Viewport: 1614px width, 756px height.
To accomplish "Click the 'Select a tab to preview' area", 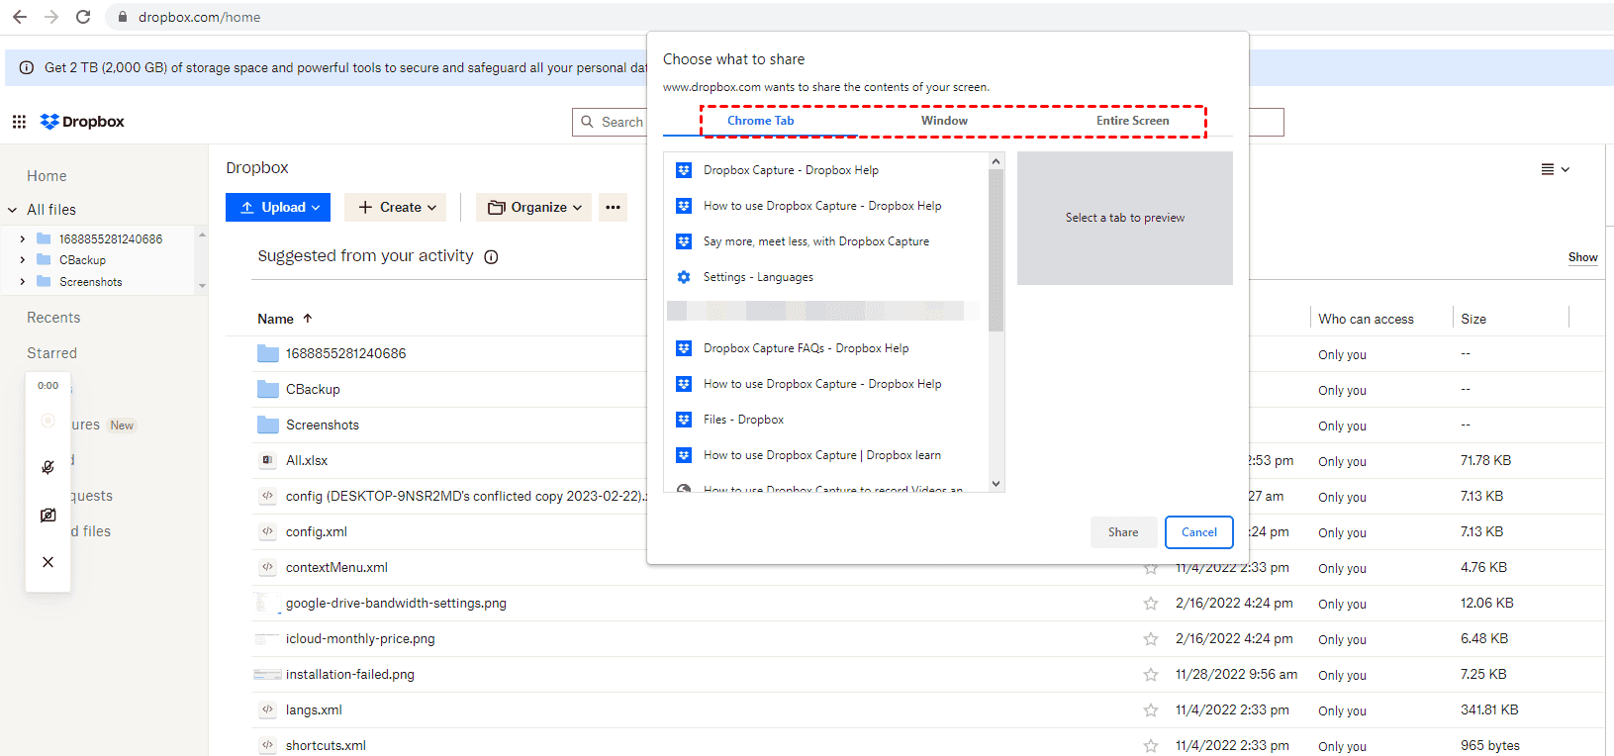I will click(x=1125, y=218).
